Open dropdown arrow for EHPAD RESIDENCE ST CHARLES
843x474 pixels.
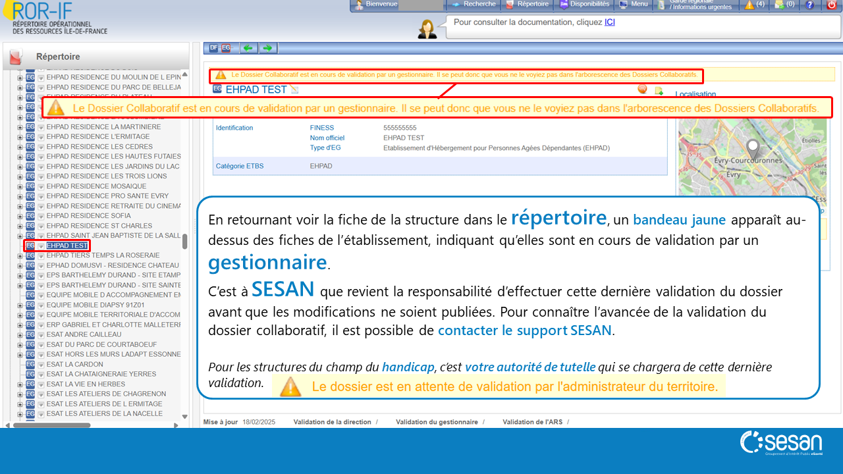click(41, 226)
